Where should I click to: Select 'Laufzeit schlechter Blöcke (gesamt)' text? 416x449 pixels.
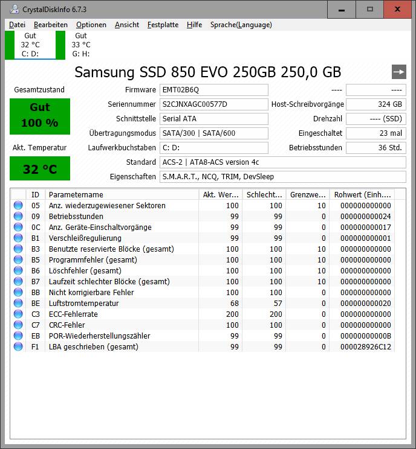[109, 282]
